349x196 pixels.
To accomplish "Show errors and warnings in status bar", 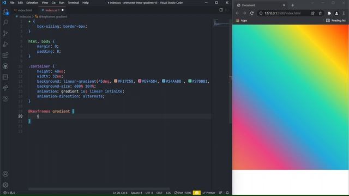I will tap(9, 193).
